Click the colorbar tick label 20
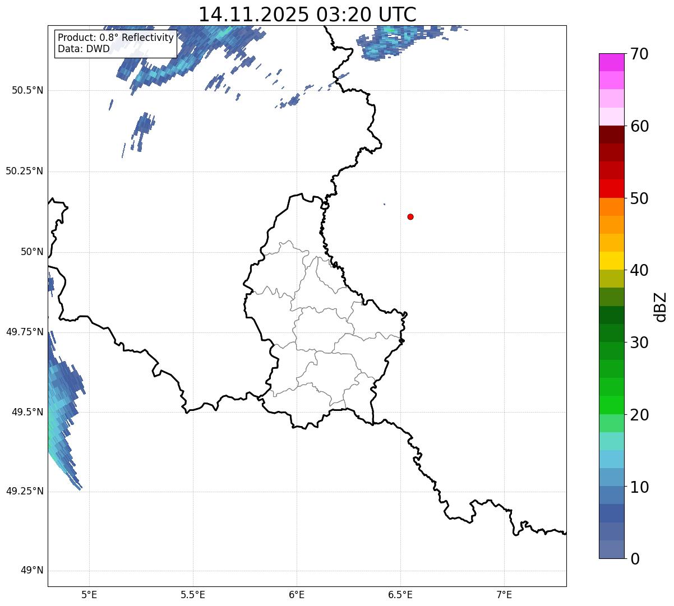Image resolution: width=674 pixels, height=606 pixels. 640,415
